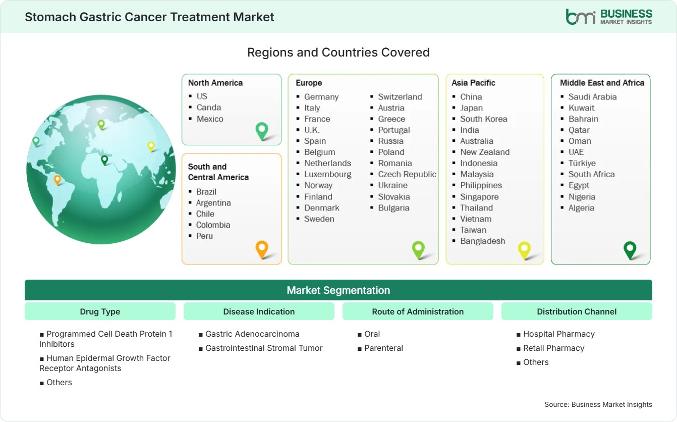Viewport: 677px width, 422px height.
Task: Click the Distribution Channel segment header
Action: pyautogui.click(x=577, y=311)
